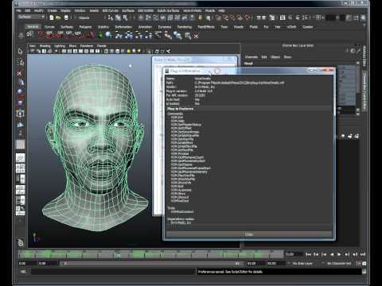
Task: Click the current time field beside time slider
Action: [293, 254]
